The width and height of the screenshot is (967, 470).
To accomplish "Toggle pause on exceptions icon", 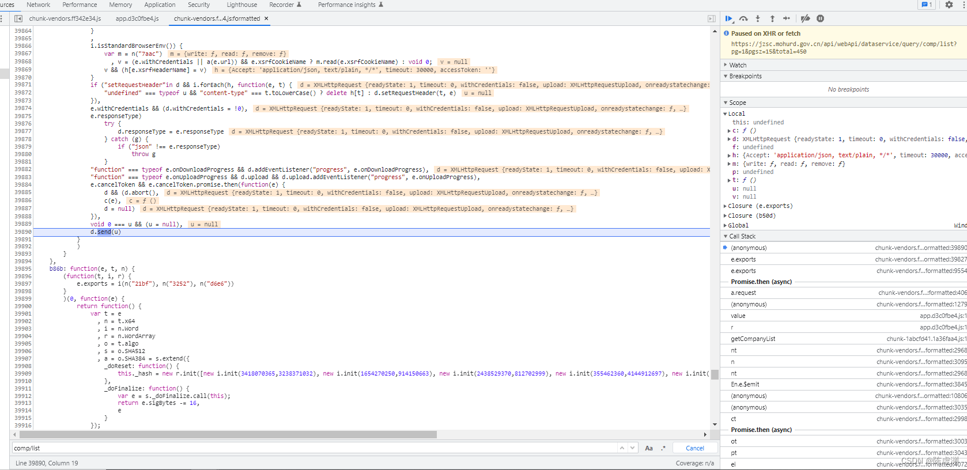I will 820,18.
